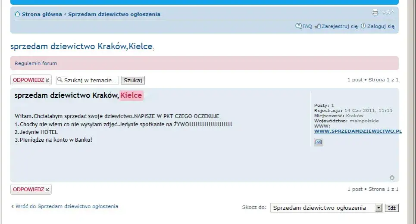Click the print view printer icon
This screenshot has width=416, height=224.
click(375, 12)
